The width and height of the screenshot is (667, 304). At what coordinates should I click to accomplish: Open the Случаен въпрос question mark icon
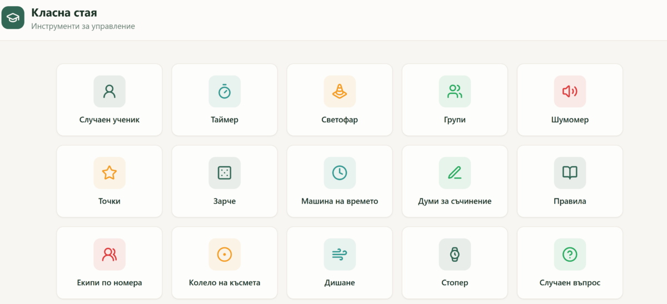[x=570, y=255]
